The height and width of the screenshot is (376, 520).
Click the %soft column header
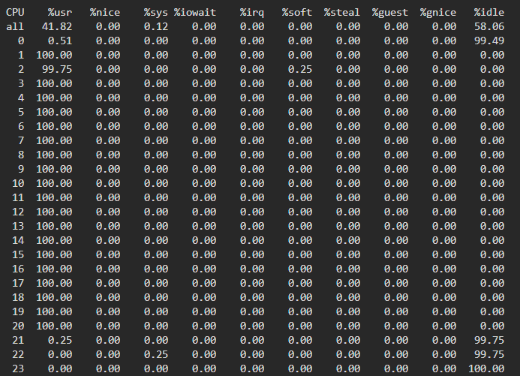pos(297,12)
